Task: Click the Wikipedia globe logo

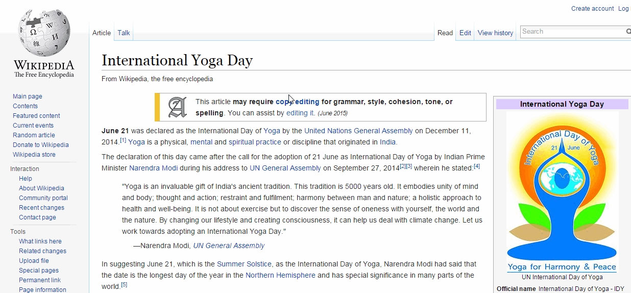Action: pyautogui.click(x=44, y=44)
